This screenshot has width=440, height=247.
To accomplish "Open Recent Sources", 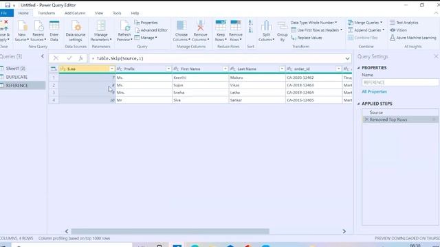I will (38, 31).
